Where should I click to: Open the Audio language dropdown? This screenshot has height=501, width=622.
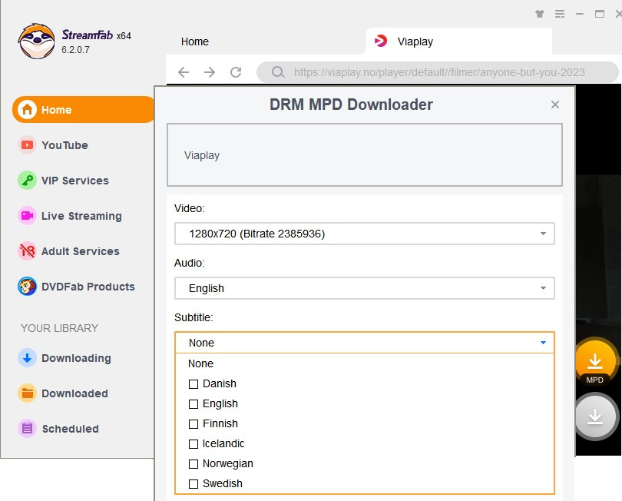pos(364,288)
